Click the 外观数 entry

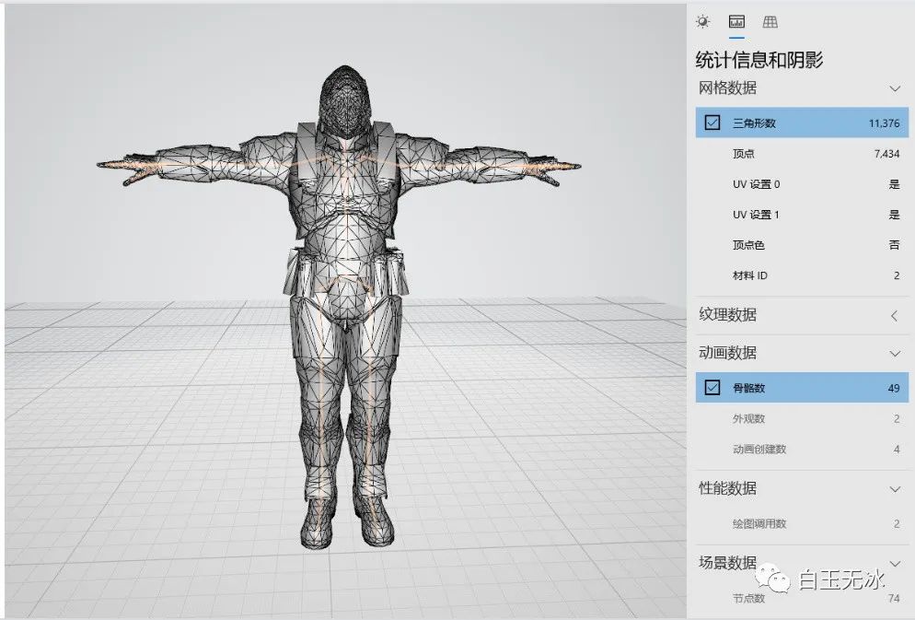tap(802, 418)
